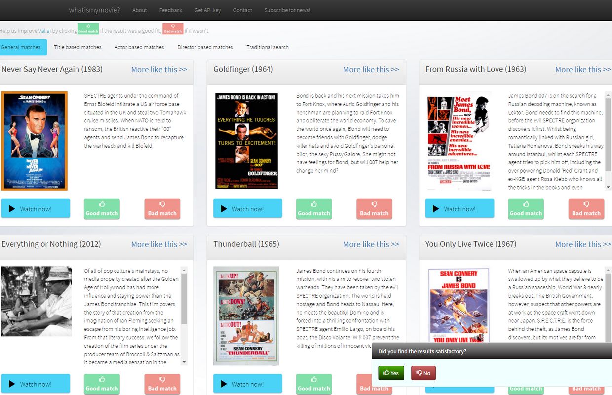This screenshot has height=395, width=612.
Task: Open Subscribe for news! link
Action: [x=287, y=10]
